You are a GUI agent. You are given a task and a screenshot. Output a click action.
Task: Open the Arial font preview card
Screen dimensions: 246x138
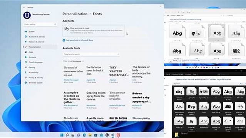[141, 74]
